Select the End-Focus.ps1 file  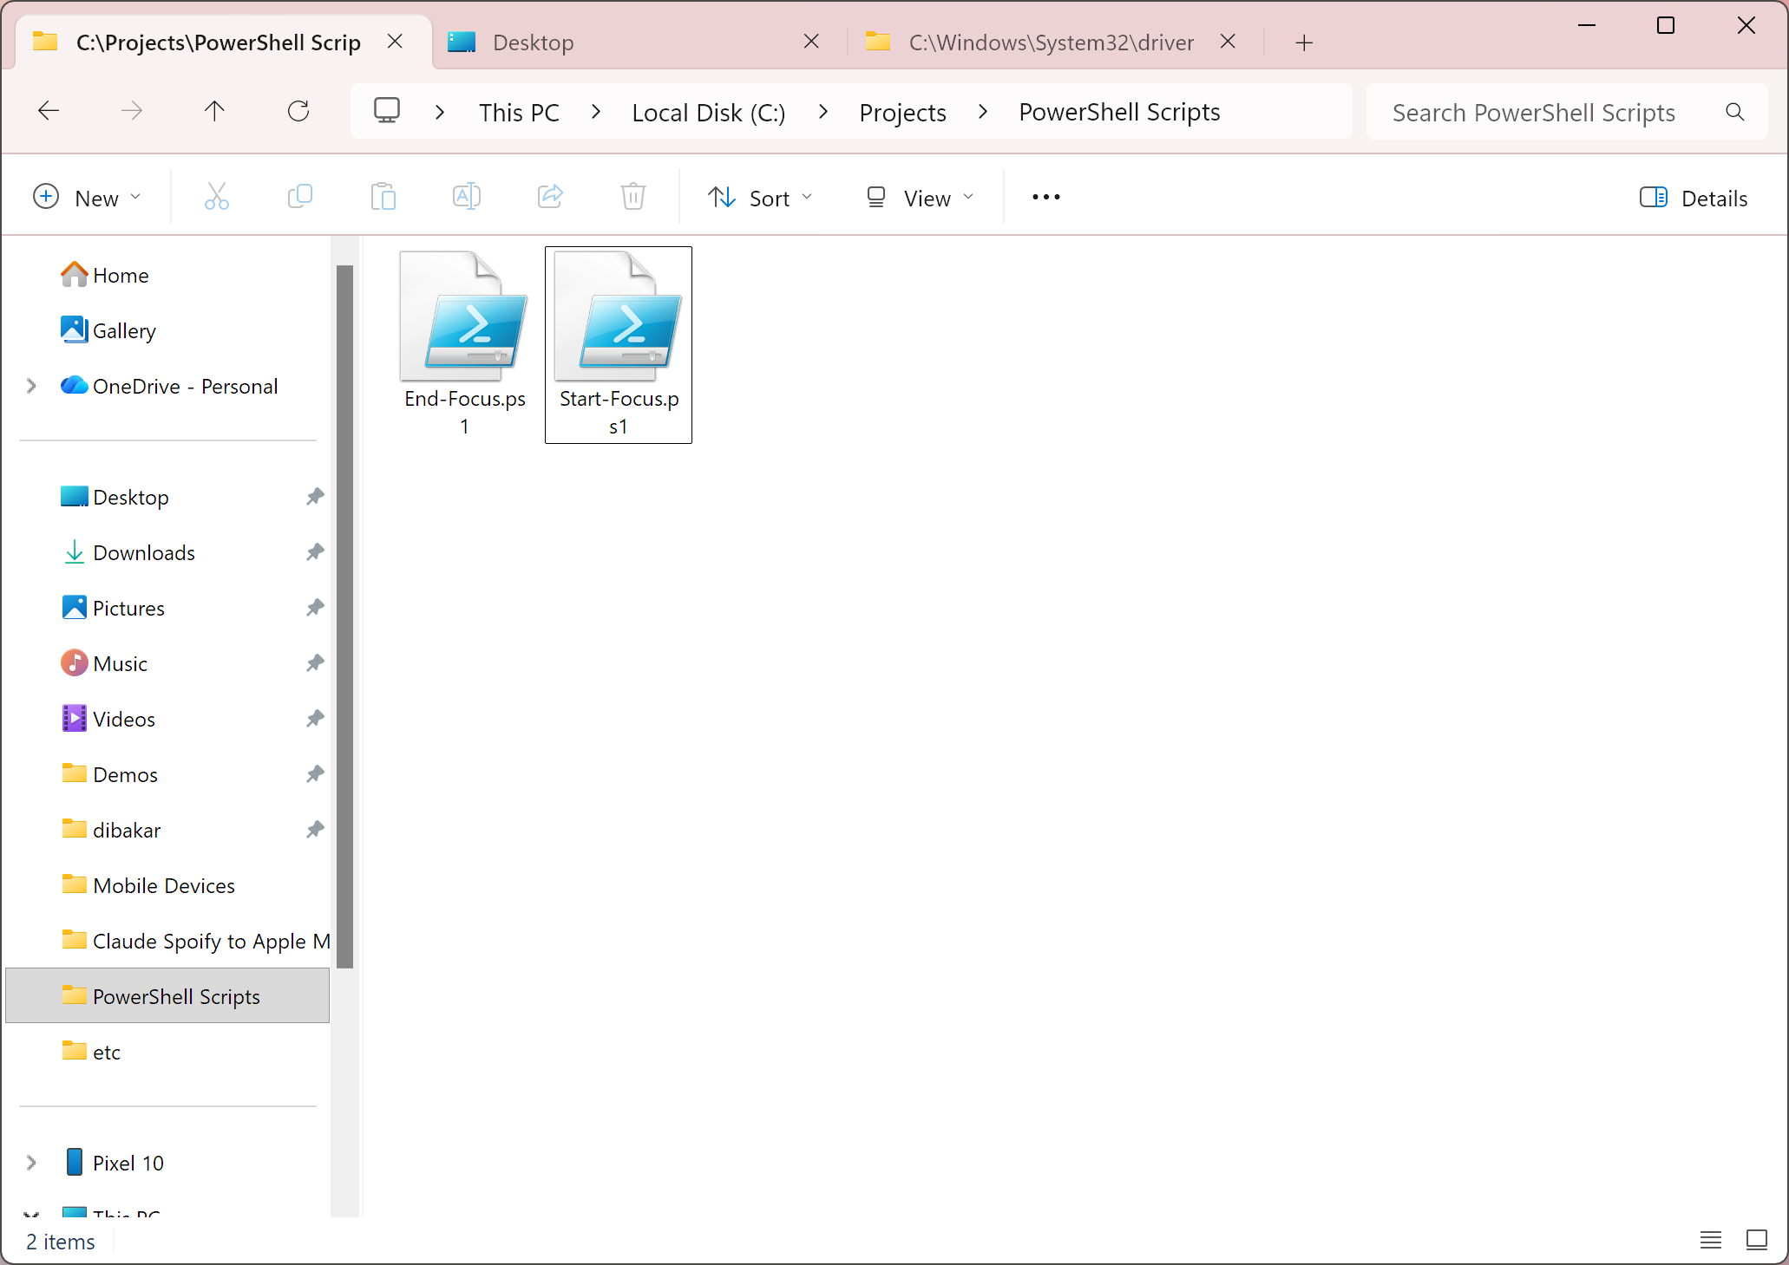point(464,344)
